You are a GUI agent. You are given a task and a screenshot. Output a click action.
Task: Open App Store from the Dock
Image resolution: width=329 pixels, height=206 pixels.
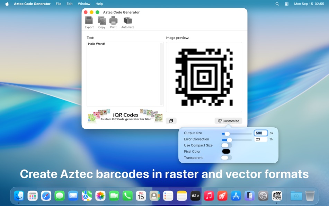[236, 196]
